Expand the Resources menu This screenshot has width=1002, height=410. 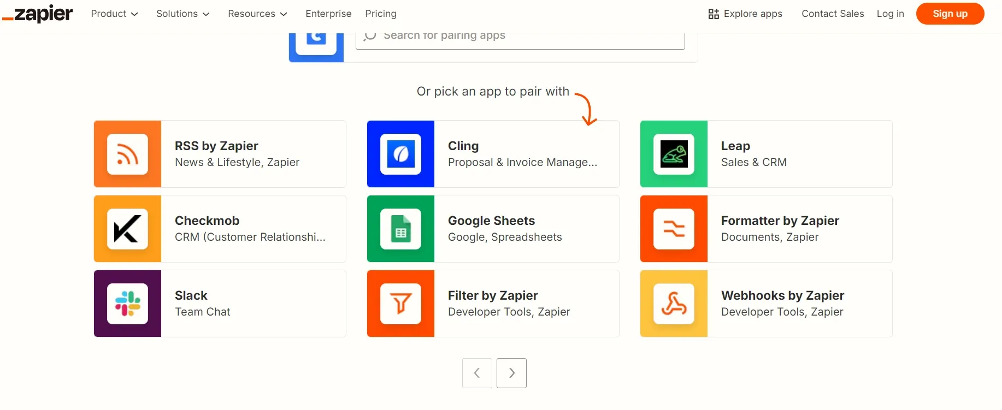tap(257, 14)
